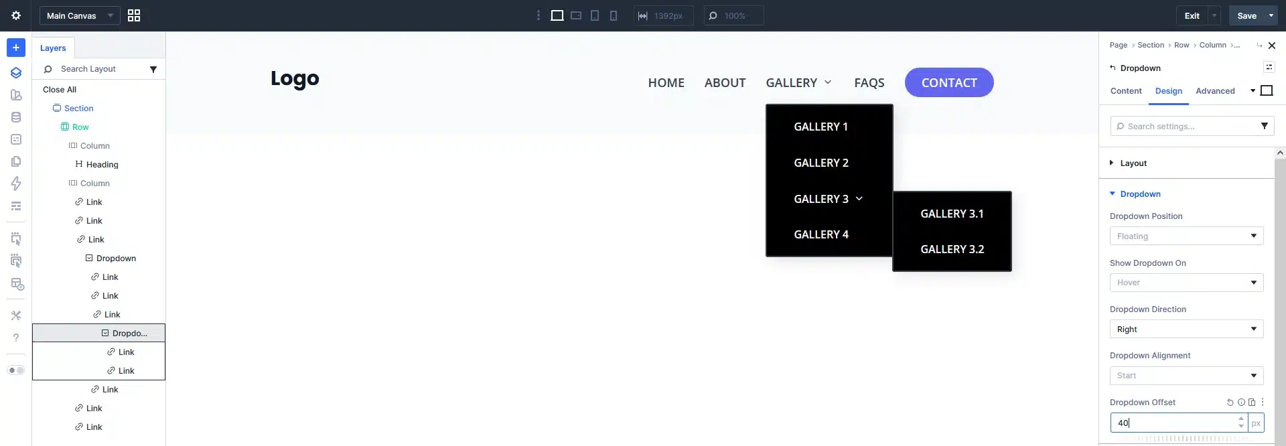This screenshot has width=1286, height=446.
Task: Toggle the dark mode switch in sidebar
Action: pyautogui.click(x=16, y=370)
